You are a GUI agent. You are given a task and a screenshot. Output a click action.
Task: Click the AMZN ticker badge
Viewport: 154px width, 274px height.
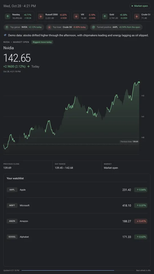coord(12,221)
